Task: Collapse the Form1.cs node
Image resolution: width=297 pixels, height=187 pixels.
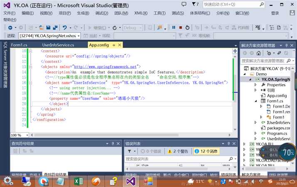Action: point(255,101)
